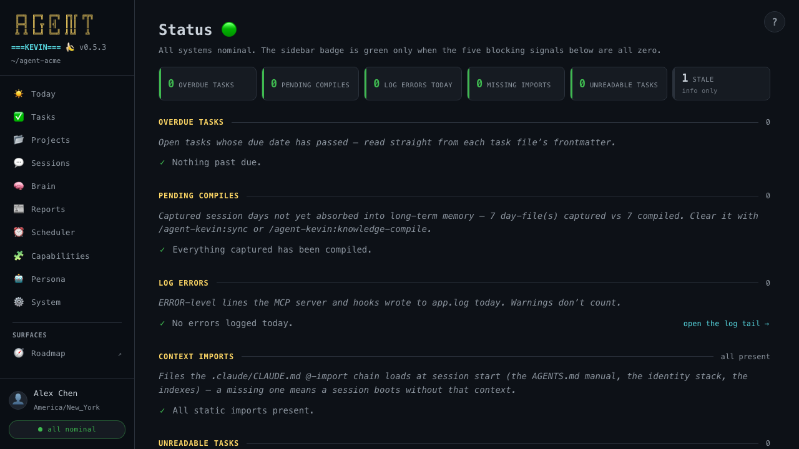The image size is (799, 449).
Task: Navigate to Scheduler
Action: coord(67,232)
